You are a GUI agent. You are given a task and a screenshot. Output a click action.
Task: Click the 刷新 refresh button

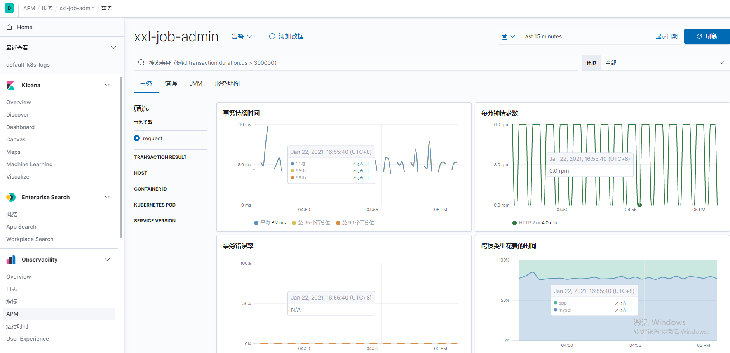[707, 36]
